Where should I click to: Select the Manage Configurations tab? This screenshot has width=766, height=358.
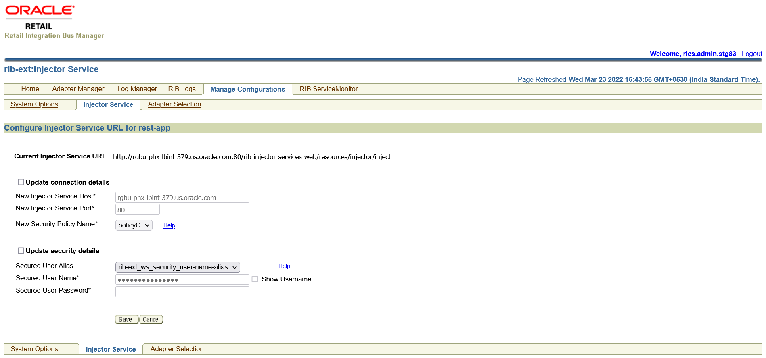(x=247, y=89)
